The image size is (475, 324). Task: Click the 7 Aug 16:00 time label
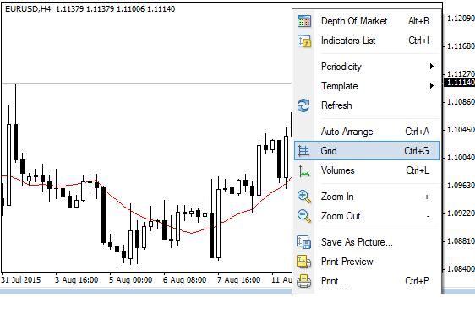click(238, 280)
